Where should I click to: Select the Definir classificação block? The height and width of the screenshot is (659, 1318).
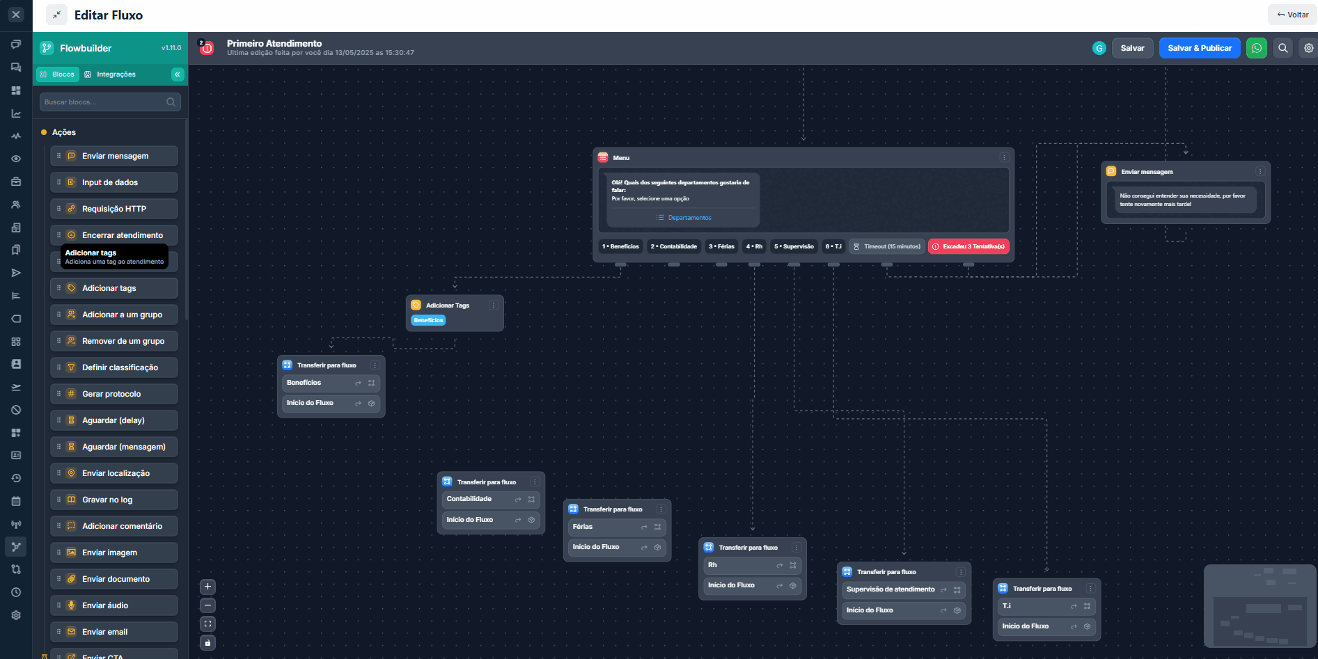pos(114,367)
